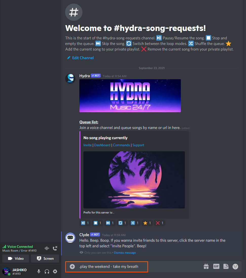Click the Welcome to #hydra-song-requests! heading
Image resolution: width=246 pixels, height=278 pixels.
tap(135, 28)
